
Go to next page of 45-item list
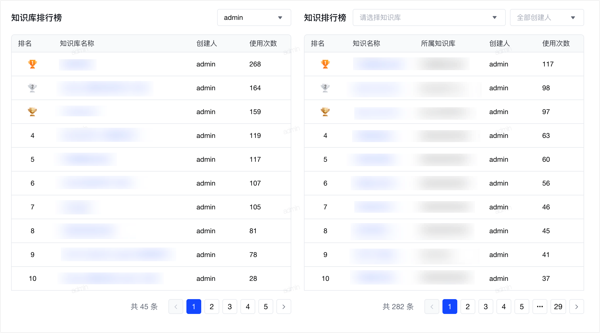pyautogui.click(x=284, y=307)
